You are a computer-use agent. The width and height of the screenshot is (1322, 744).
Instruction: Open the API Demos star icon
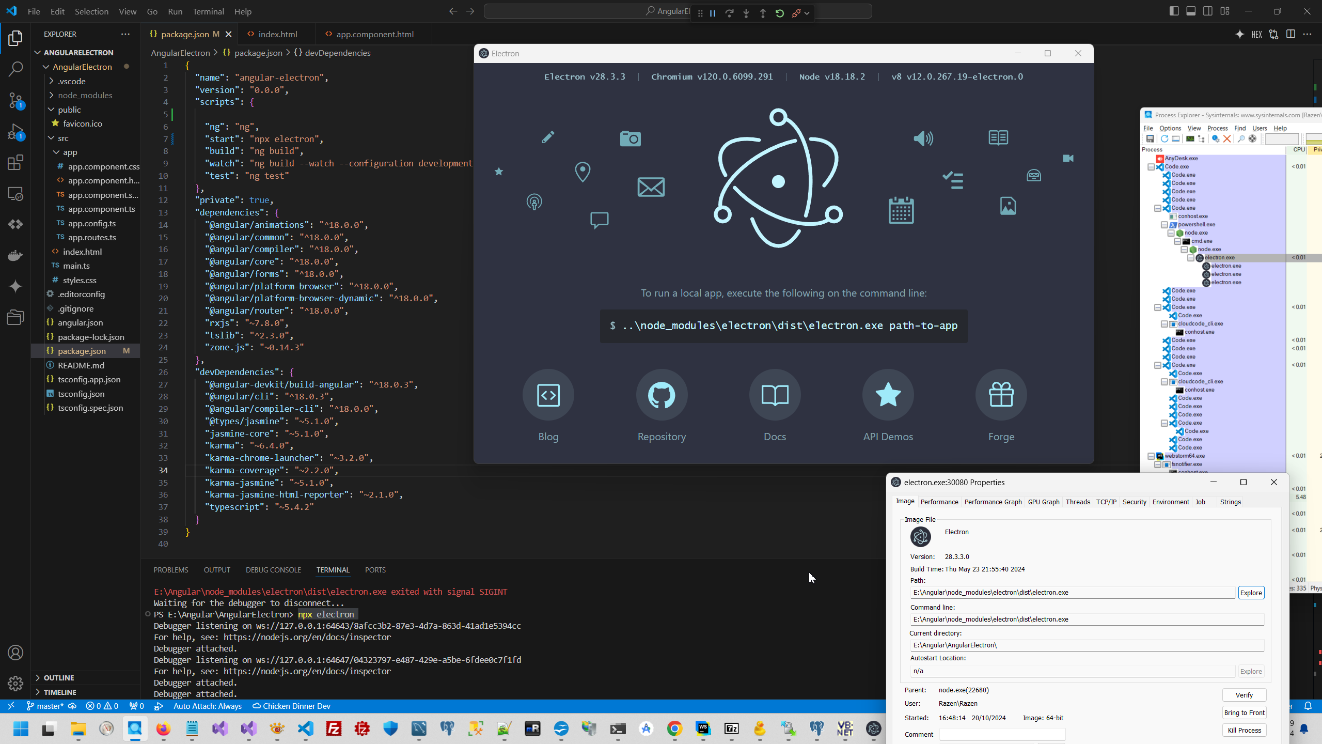pyautogui.click(x=888, y=395)
